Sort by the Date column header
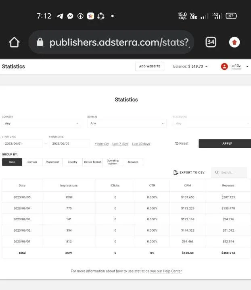 [22, 185]
